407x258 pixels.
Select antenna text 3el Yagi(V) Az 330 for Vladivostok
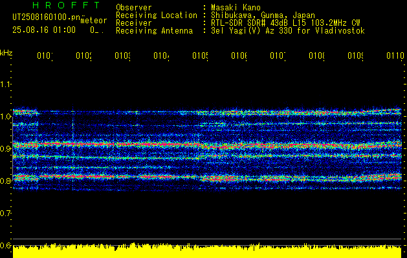[288, 31]
